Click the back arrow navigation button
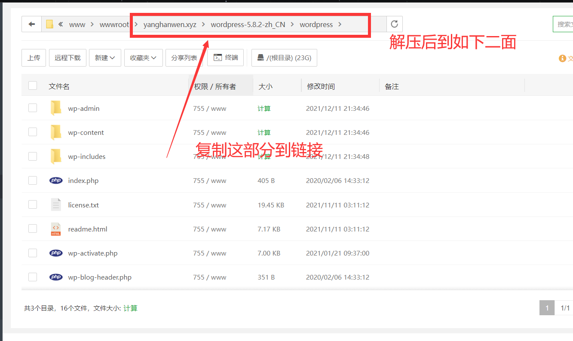The image size is (573, 341). click(31, 24)
